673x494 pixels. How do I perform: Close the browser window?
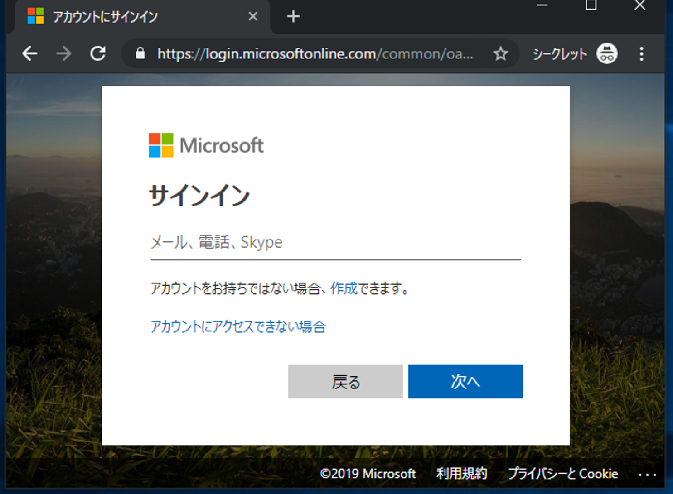click(640, 5)
